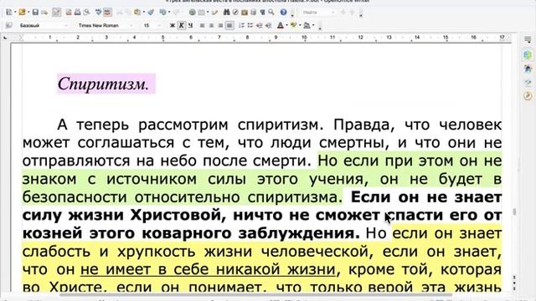The width and height of the screenshot is (536, 301).
Task: Center the text horizontally
Action: coord(212,25)
